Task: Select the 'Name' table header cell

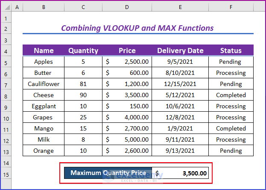Action: 44,50
